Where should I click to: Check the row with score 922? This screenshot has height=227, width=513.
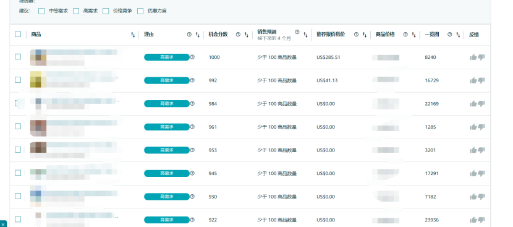point(18,220)
